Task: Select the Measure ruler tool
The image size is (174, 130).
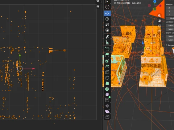Action: 107,42
